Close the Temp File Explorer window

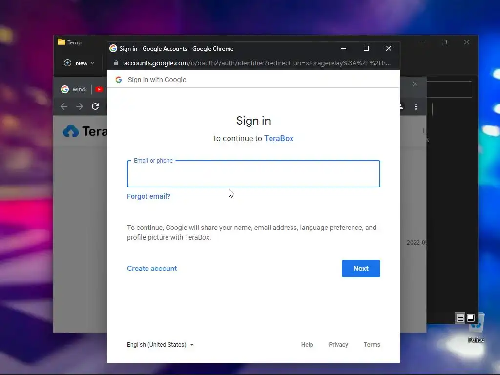[466, 42]
